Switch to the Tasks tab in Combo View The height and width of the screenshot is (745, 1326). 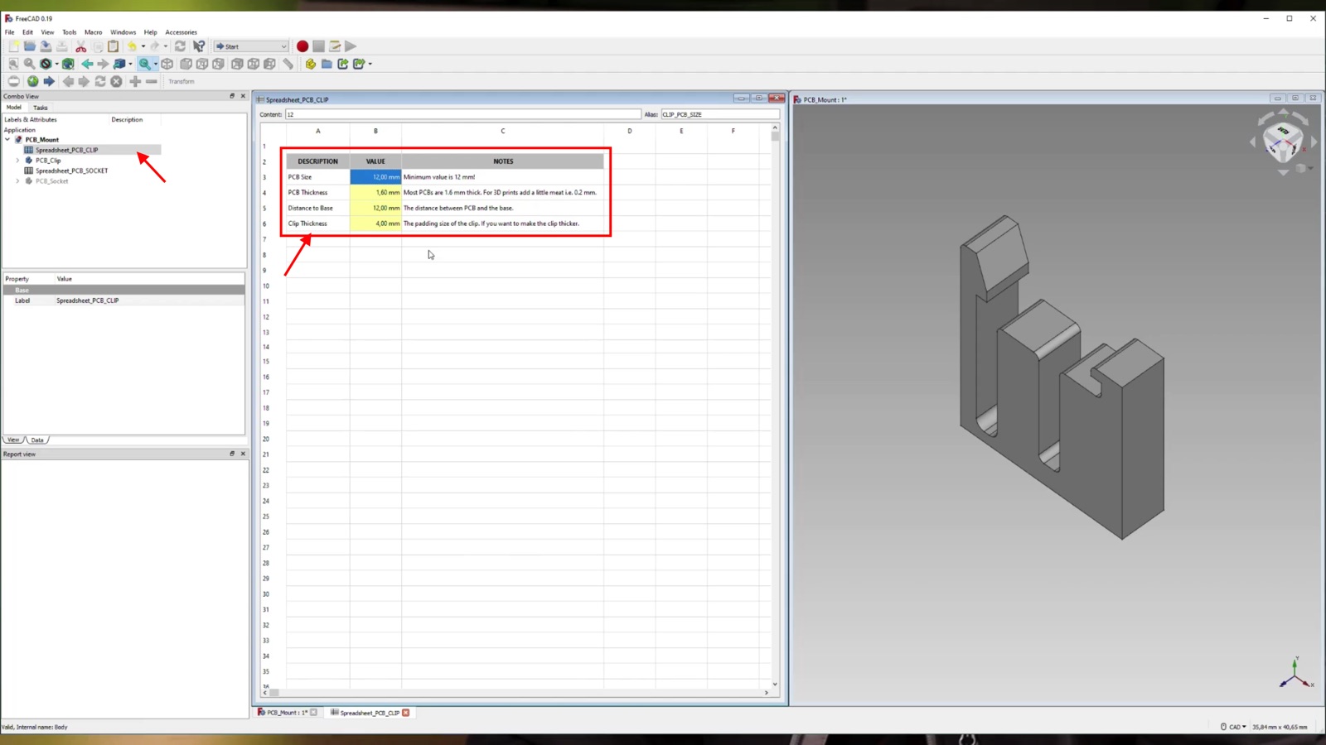[x=41, y=108]
